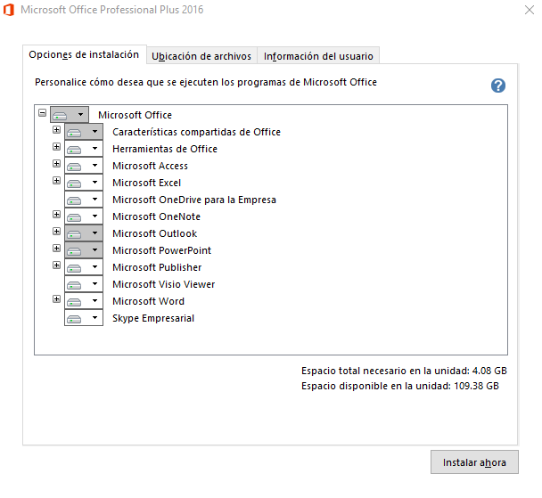Open install options dropdown for Microsoft PowerPoint
Screen dimensions: 542x498
pos(84,250)
